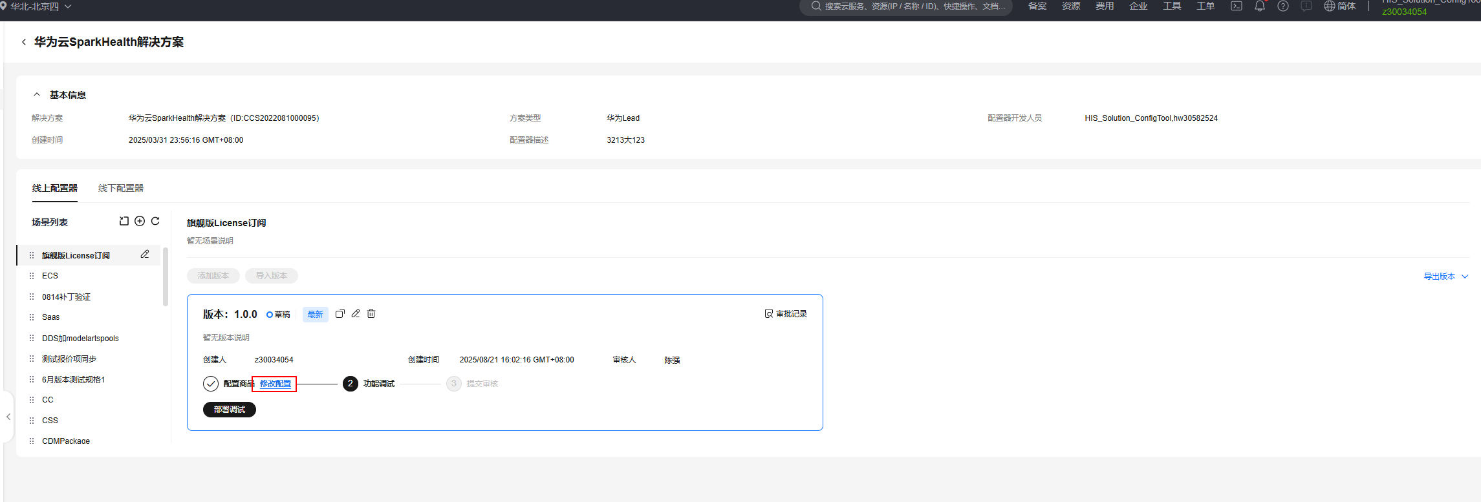This screenshot has width=1481, height=502.
Task: Copy version 1.0.0 with the copy icon
Action: pos(340,313)
